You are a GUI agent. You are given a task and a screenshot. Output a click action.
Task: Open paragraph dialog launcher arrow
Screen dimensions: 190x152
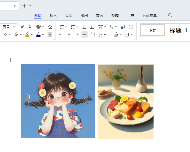(x=134, y=39)
